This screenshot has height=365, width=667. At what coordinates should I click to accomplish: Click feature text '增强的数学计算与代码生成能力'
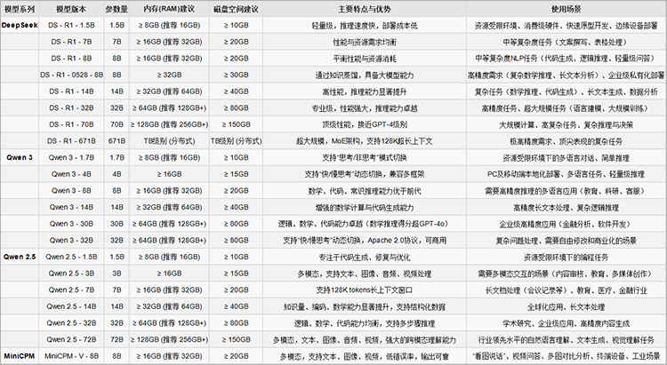[365, 208]
